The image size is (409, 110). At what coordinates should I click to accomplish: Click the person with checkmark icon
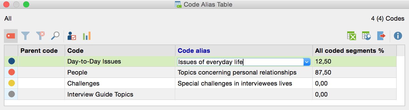[x=71, y=36]
